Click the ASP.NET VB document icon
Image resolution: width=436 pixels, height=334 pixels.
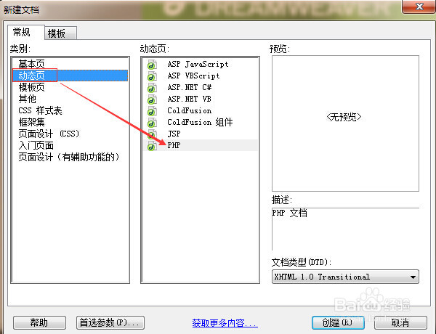coord(152,99)
